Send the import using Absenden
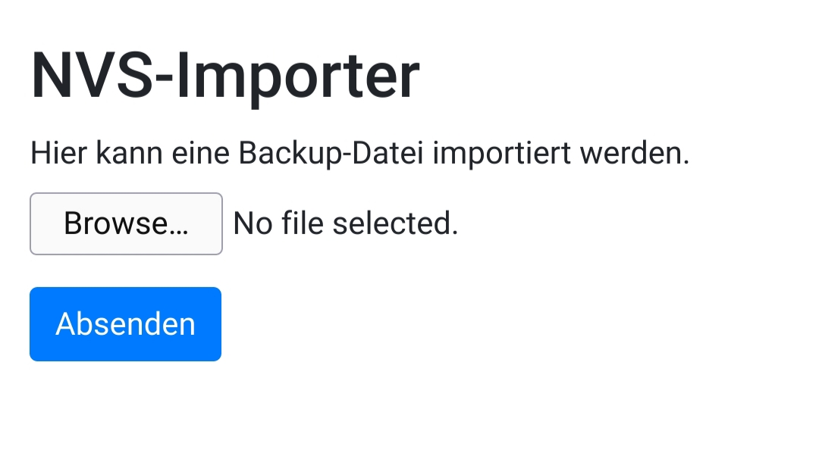This screenshot has height=456, width=819. [125, 324]
